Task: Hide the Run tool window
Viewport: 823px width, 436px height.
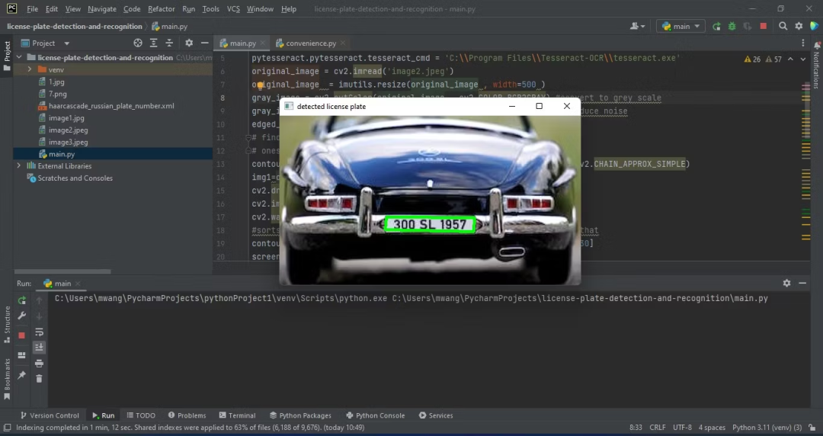Action: tap(802, 283)
